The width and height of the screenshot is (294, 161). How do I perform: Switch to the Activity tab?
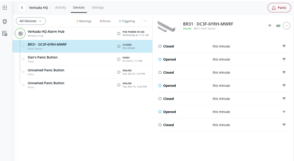click(x=61, y=8)
